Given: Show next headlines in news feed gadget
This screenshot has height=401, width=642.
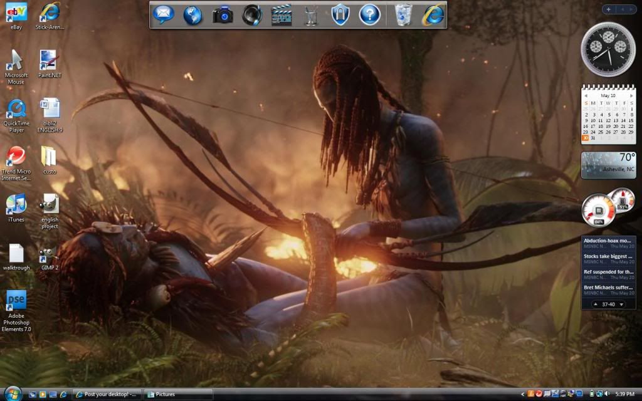Looking at the screenshot, I should tap(621, 305).
